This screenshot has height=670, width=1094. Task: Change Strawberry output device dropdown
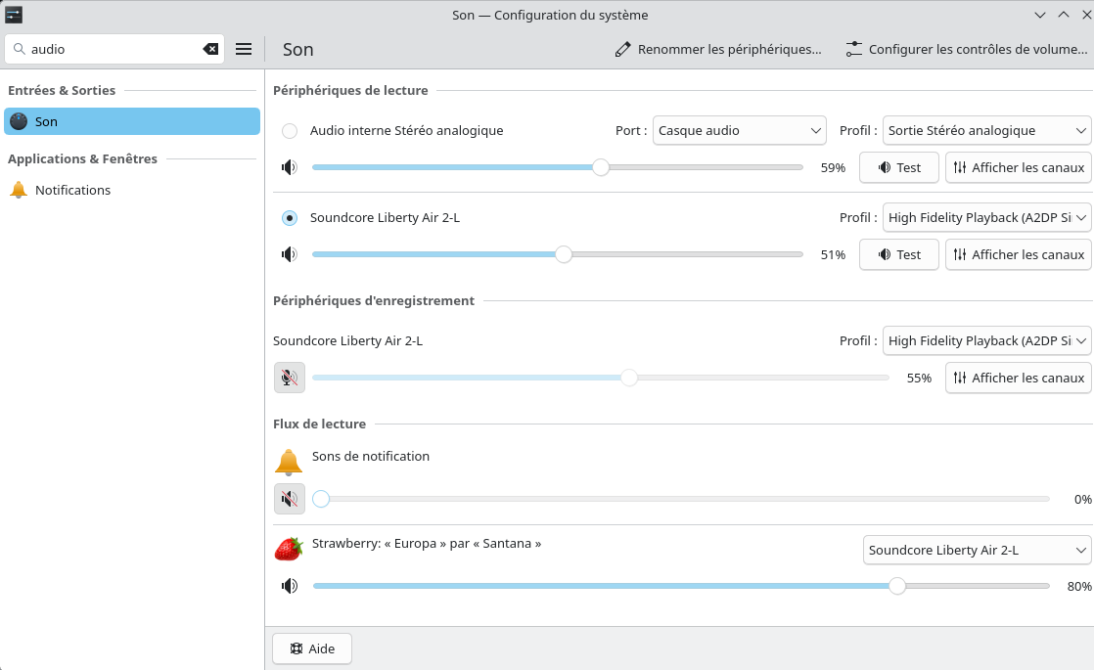click(x=977, y=550)
